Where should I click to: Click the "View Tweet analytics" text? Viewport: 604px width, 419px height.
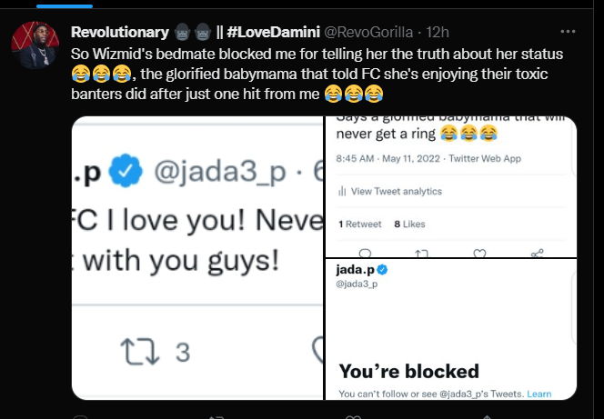click(x=397, y=191)
